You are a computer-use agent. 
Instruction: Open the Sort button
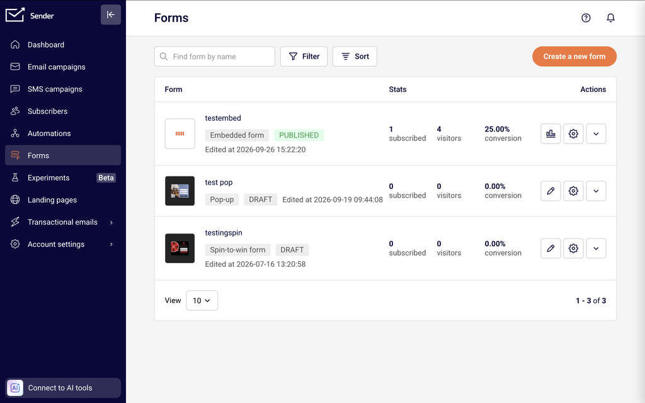tap(355, 56)
